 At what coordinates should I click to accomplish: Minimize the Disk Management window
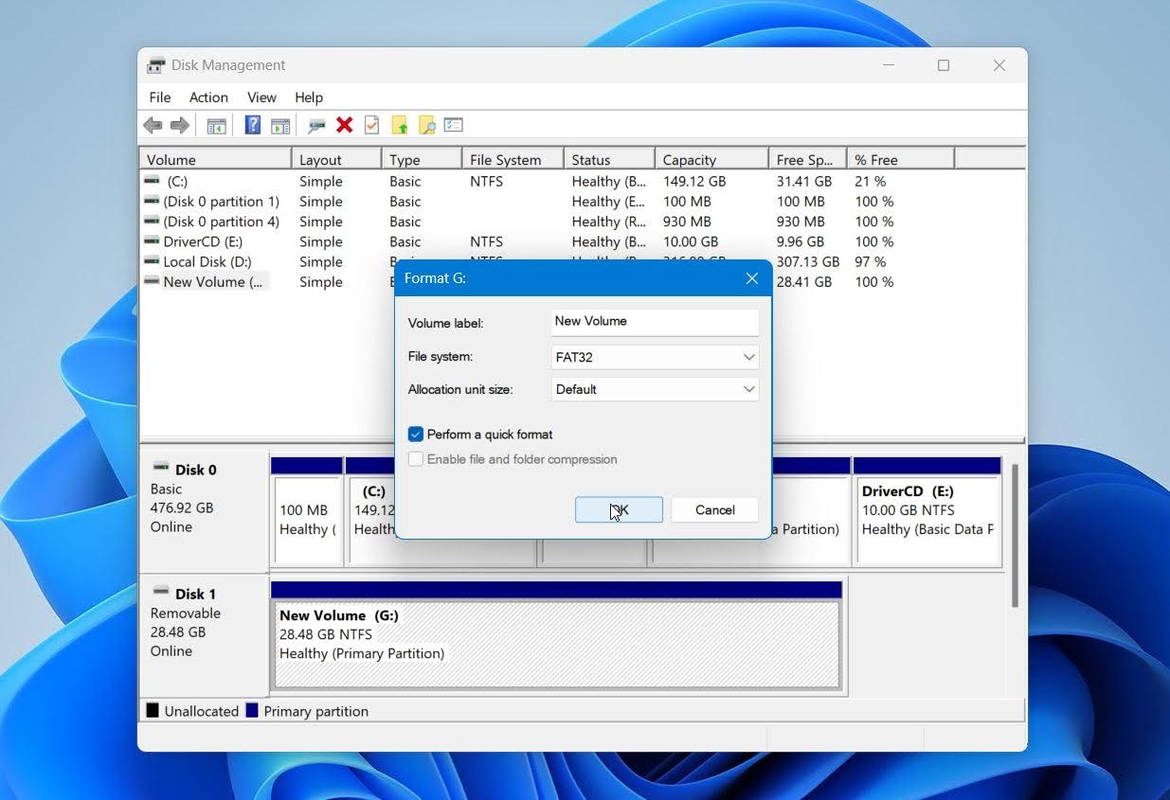[889, 65]
